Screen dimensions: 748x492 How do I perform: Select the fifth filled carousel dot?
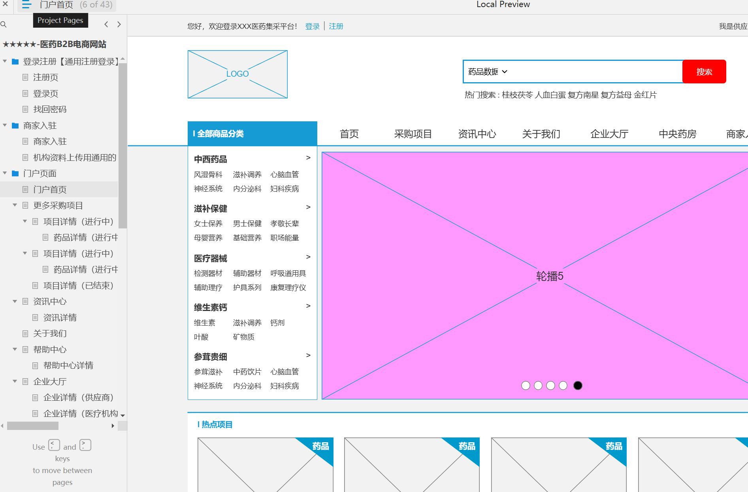[x=578, y=386]
